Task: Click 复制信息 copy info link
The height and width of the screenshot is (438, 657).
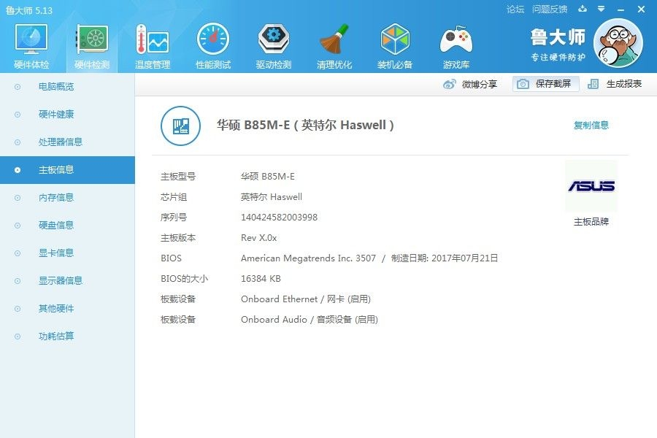Action: tap(591, 125)
